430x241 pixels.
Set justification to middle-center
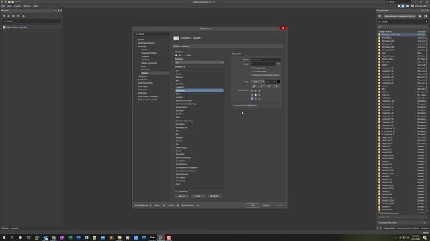(255, 95)
